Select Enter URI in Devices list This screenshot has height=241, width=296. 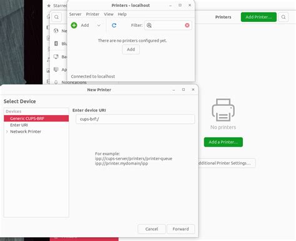tap(36, 125)
